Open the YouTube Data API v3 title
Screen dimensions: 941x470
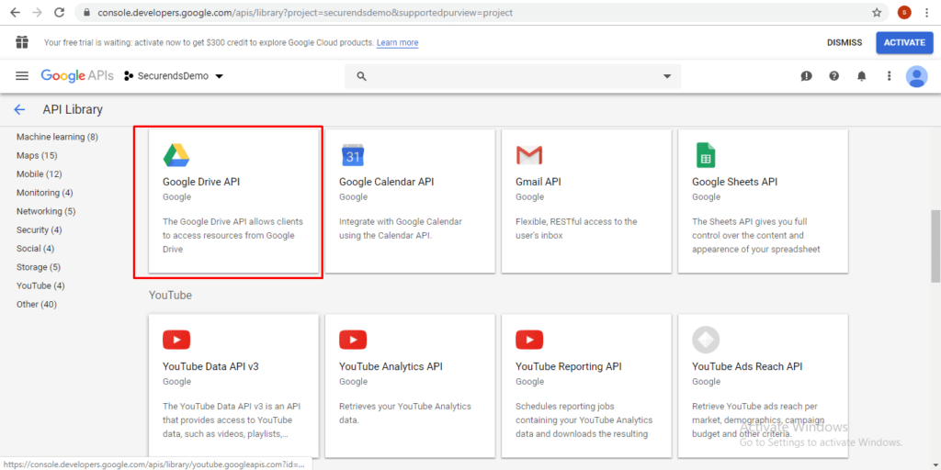tap(210, 366)
